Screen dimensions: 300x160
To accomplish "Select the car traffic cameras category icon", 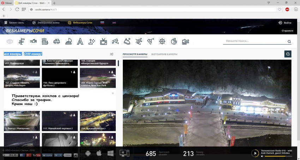I will pos(56,41).
